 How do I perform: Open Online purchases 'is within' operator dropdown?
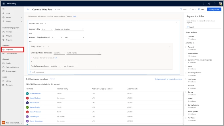(59, 53)
